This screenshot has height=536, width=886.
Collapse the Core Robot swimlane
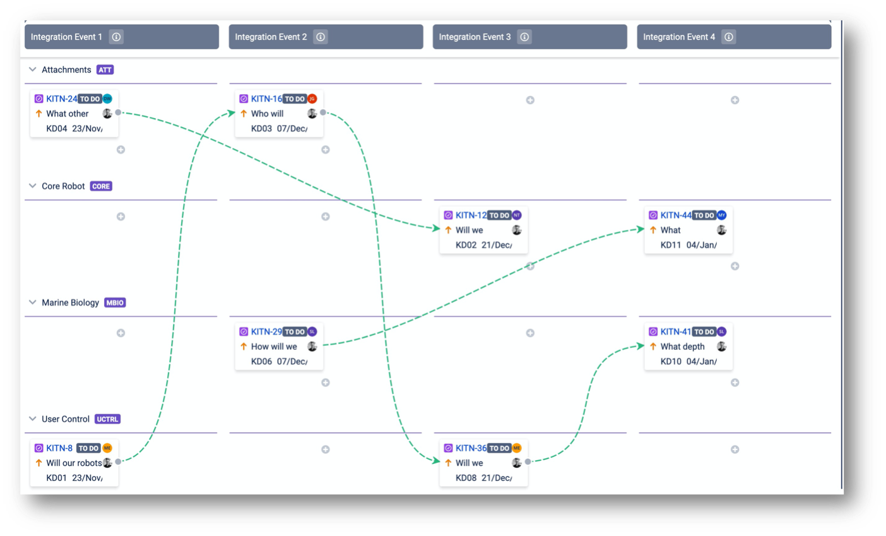pos(33,186)
